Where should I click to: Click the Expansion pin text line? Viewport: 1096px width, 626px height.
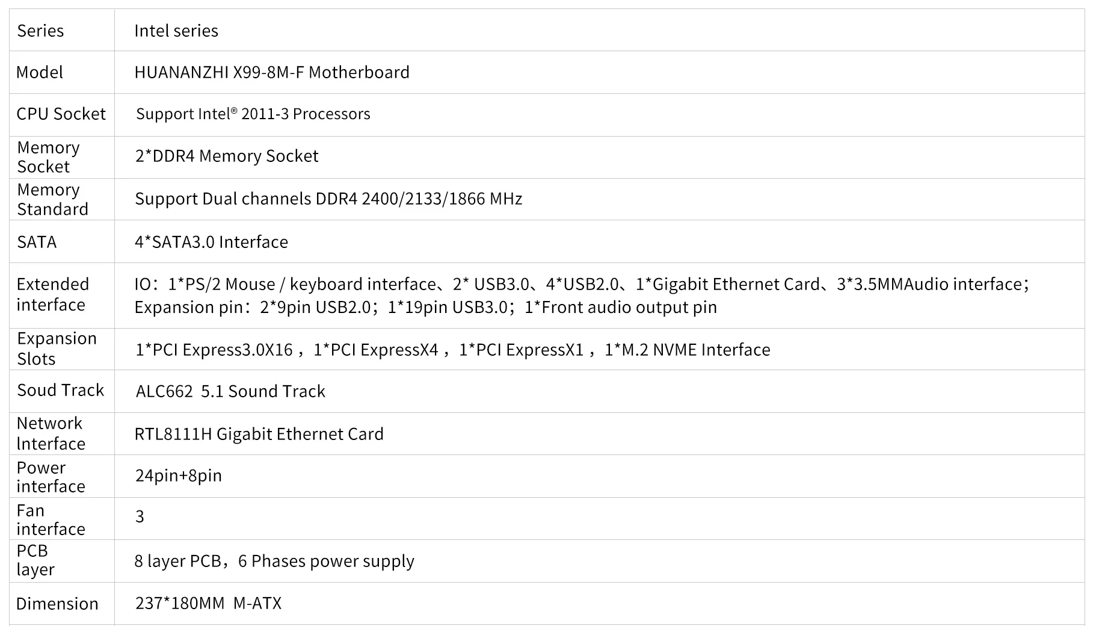pos(425,307)
